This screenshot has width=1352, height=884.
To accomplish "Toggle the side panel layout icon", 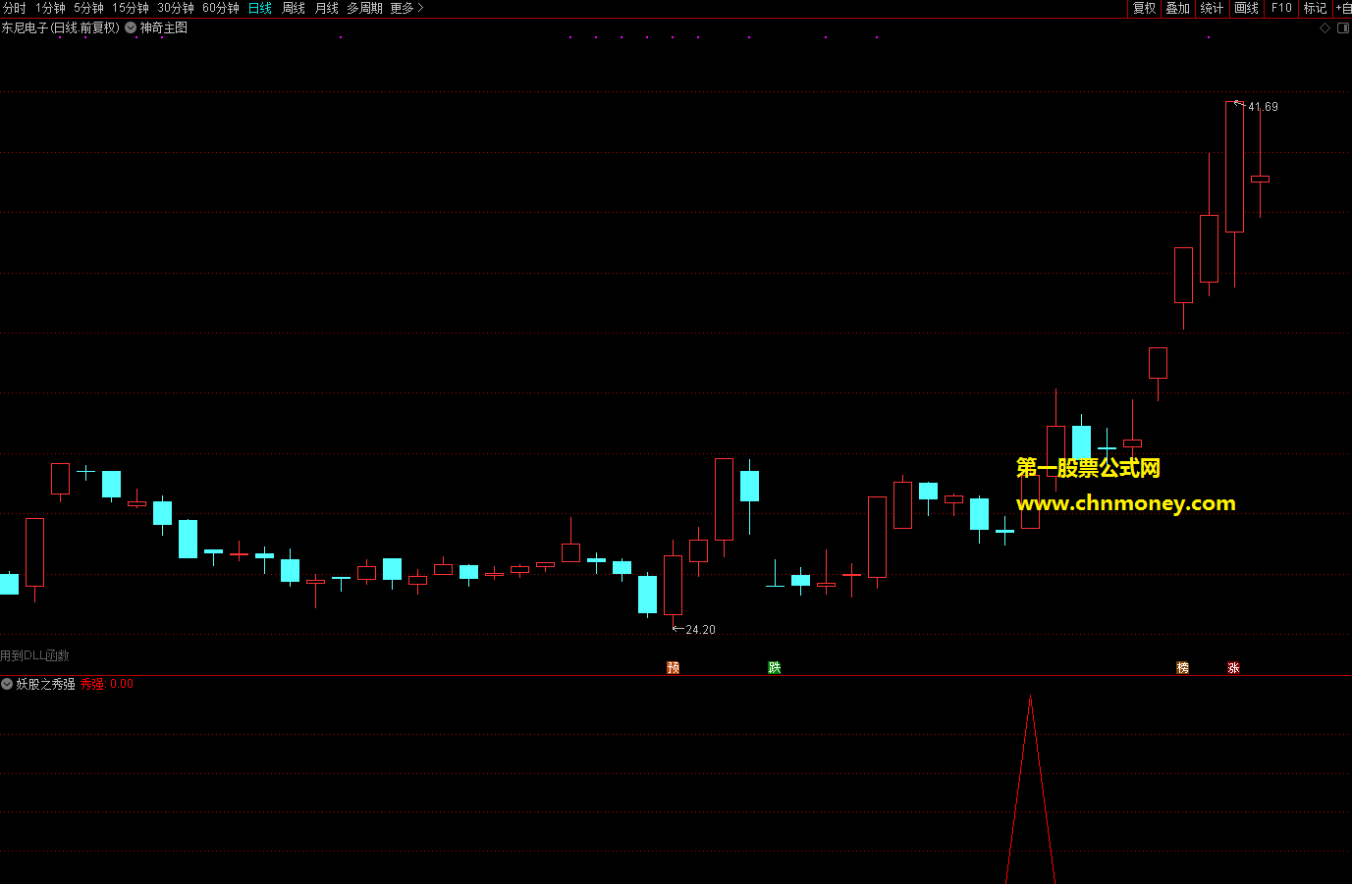I will coord(1343,27).
